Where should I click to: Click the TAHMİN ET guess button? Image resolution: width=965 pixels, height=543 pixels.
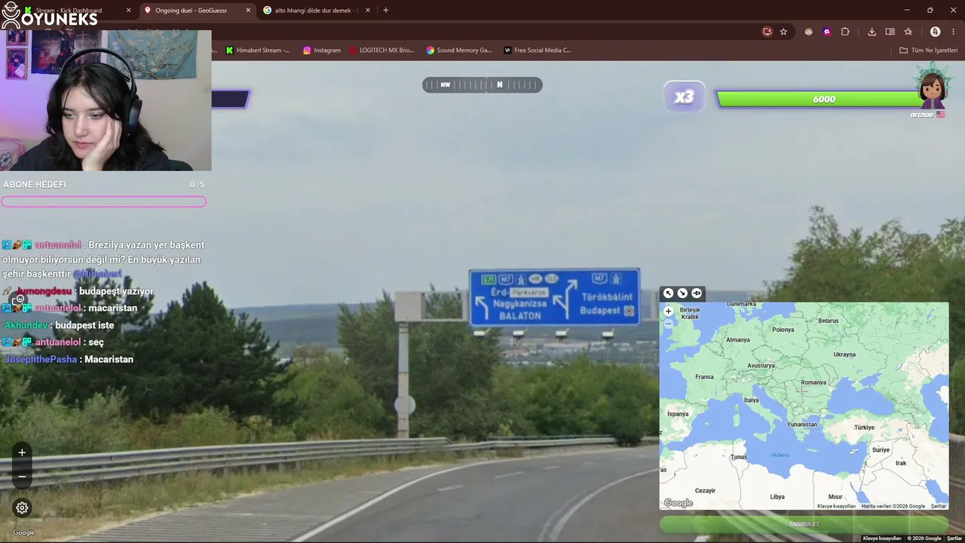click(x=804, y=524)
